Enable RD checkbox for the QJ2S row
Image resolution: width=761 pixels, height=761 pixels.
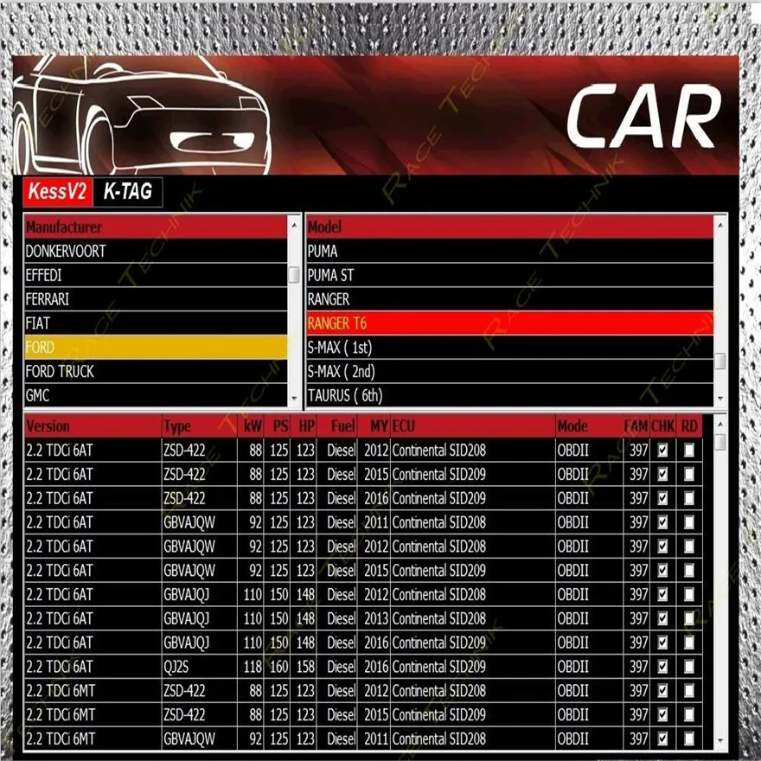[688, 667]
